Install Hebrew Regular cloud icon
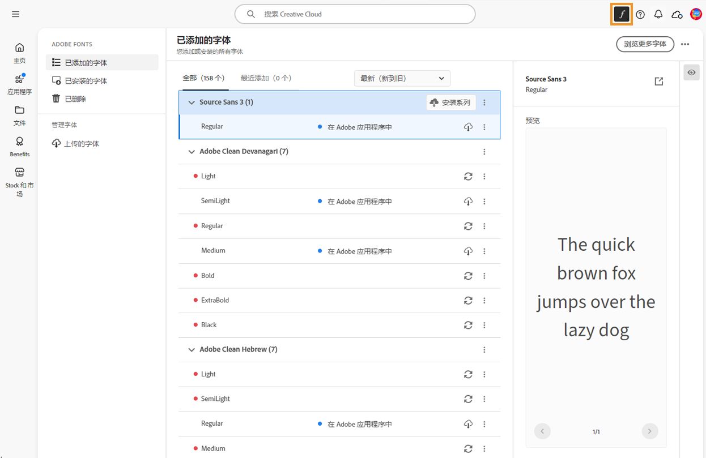706x458 pixels. click(468, 424)
